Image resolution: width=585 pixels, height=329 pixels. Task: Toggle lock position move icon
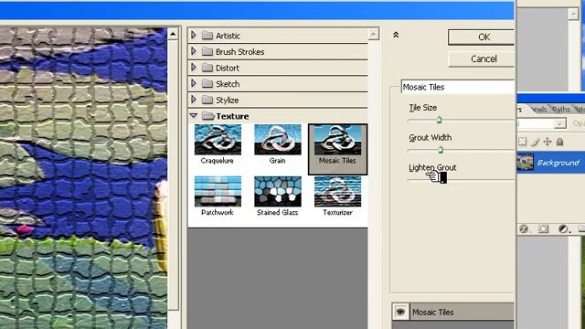pyautogui.click(x=548, y=142)
